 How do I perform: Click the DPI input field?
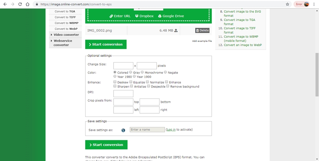point(123,93)
